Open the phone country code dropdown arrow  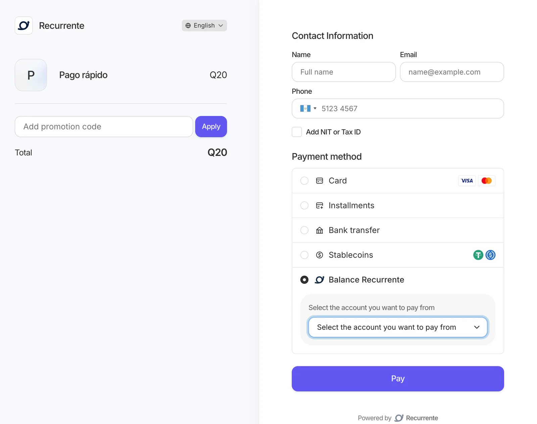pyautogui.click(x=315, y=108)
